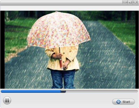Jump ahead on the unplayed progress track
The image size is (139, 108).
(x=102, y=92)
